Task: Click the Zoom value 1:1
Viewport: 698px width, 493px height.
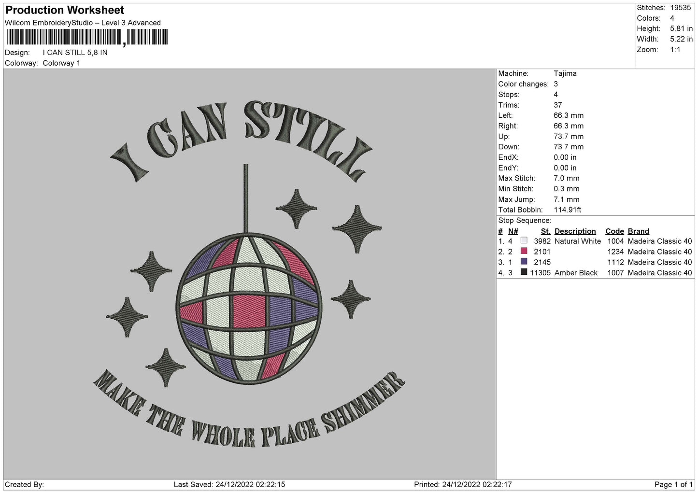Action: 675,50
